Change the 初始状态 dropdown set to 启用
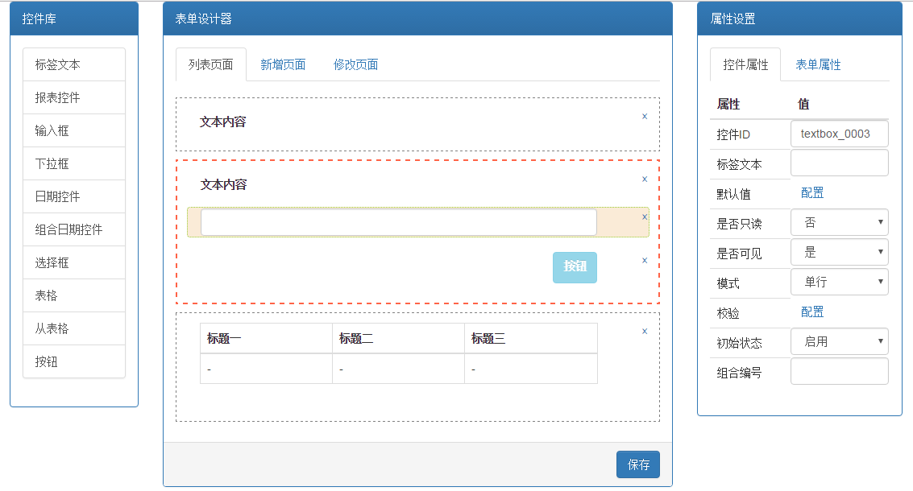 coord(839,341)
